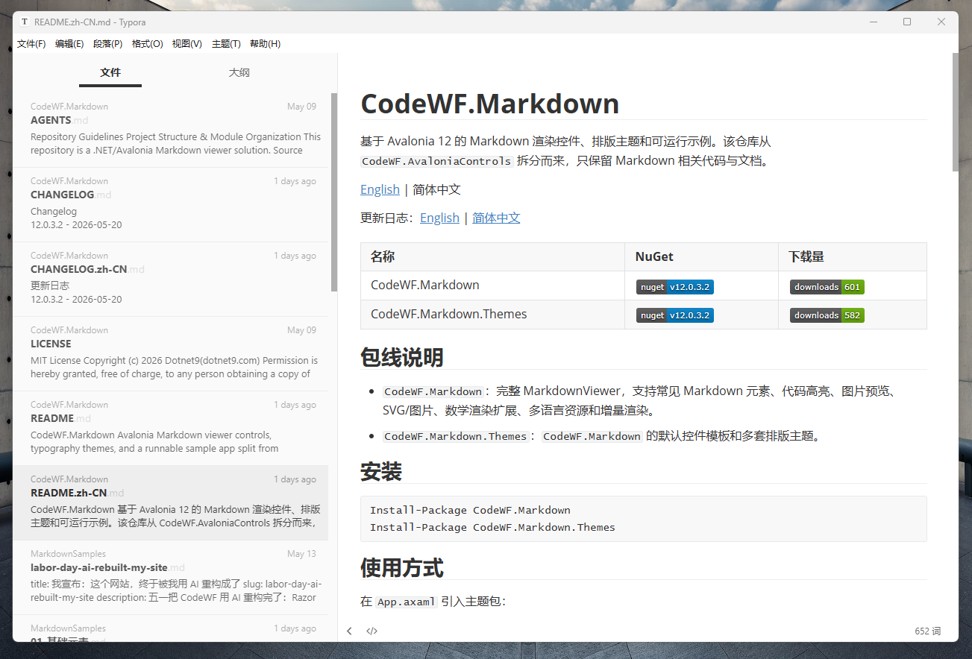972x659 pixels.
Task: Click the App.axaml inline code
Action: coord(407,602)
